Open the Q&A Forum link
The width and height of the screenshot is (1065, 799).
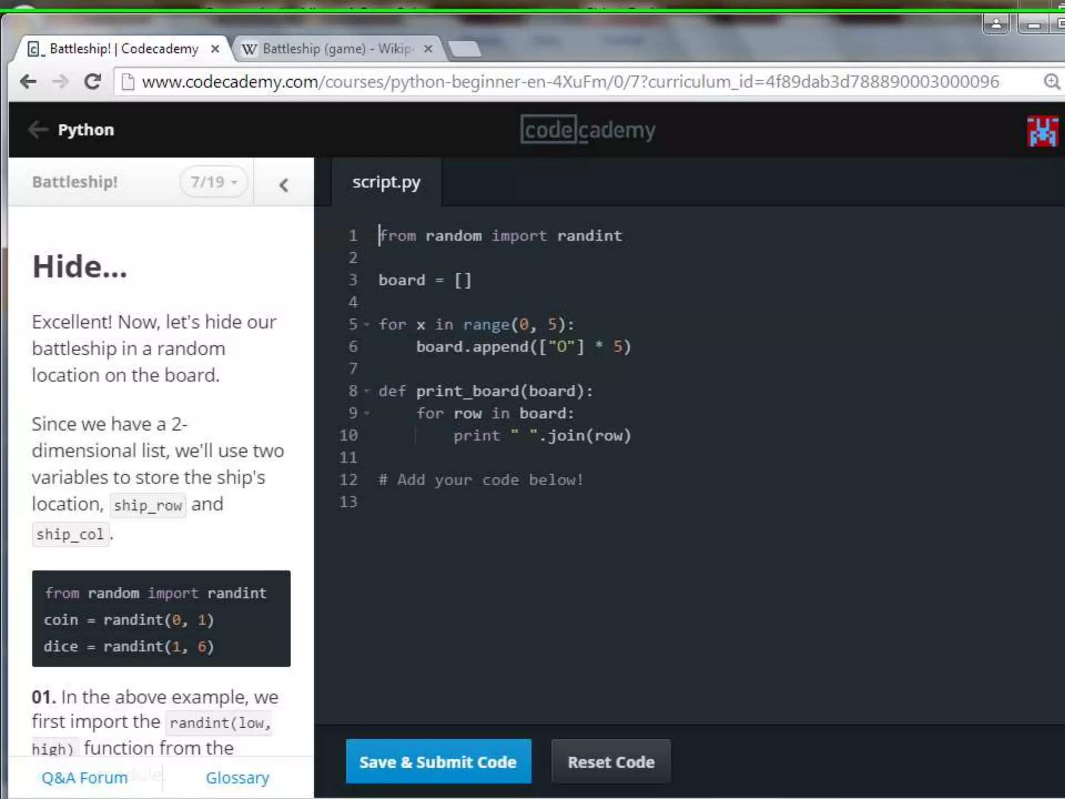84,778
